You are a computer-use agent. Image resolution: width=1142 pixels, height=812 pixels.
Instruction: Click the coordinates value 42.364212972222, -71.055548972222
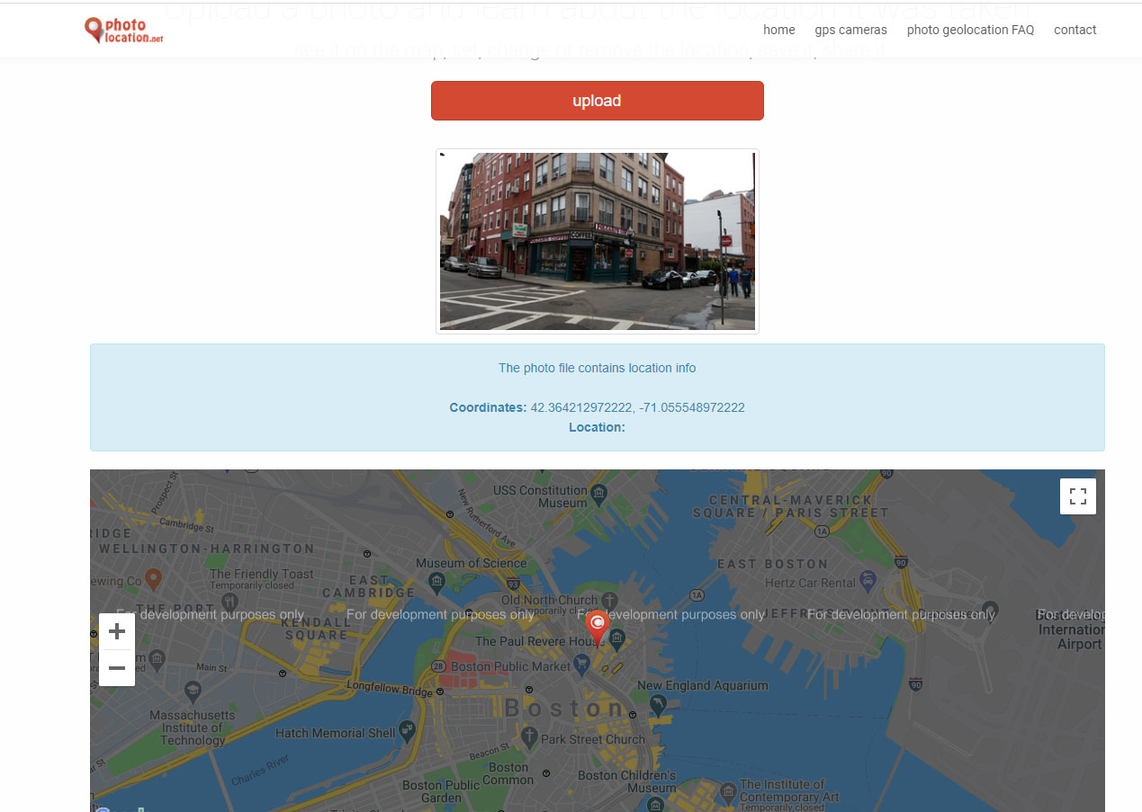pyautogui.click(x=638, y=407)
